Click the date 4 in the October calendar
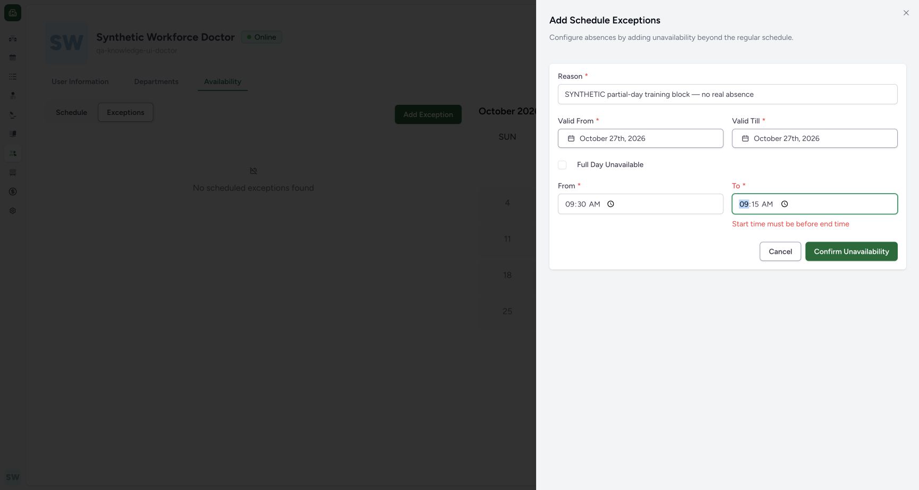This screenshot has width=919, height=490. pos(507,203)
